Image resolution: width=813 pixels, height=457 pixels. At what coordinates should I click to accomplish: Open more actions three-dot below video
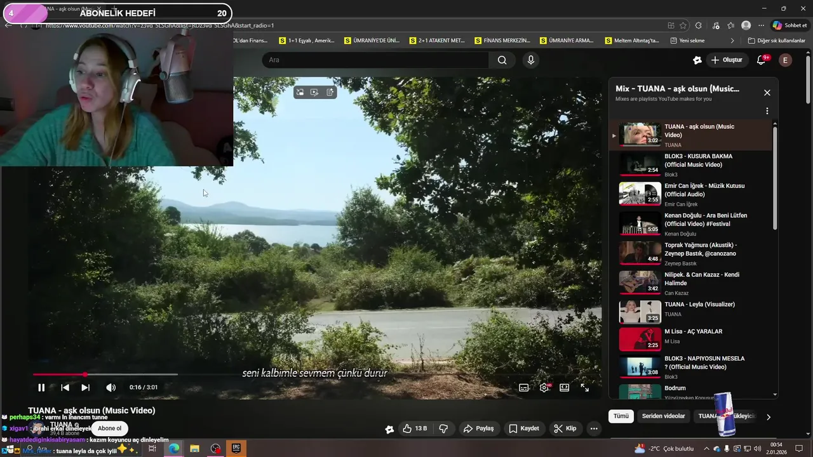tap(594, 428)
